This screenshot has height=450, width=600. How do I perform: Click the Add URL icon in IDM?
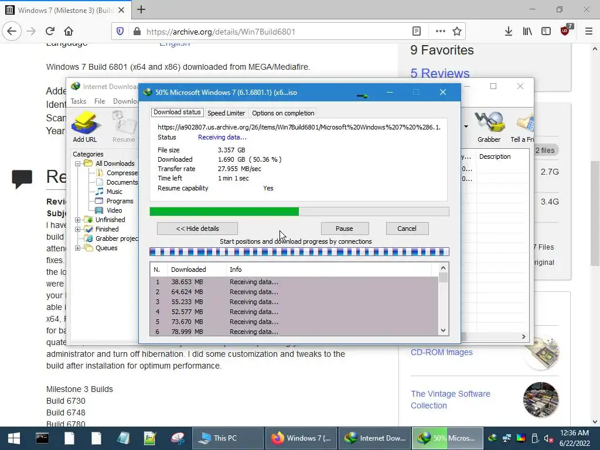pos(84,127)
